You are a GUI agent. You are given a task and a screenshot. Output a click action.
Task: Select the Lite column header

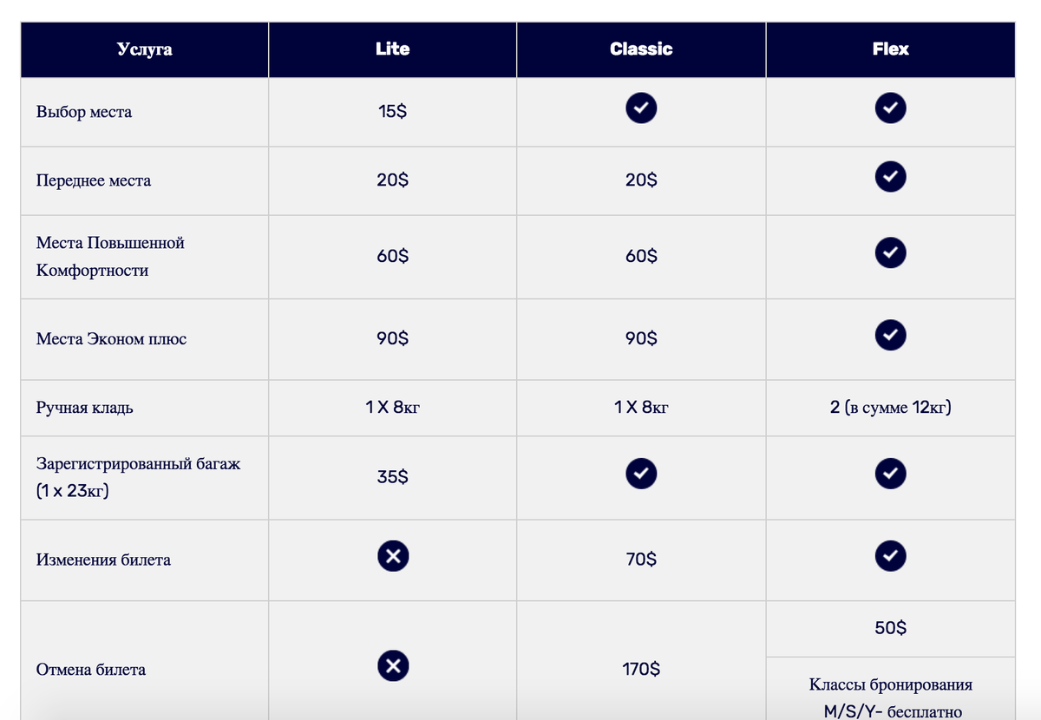[393, 49]
